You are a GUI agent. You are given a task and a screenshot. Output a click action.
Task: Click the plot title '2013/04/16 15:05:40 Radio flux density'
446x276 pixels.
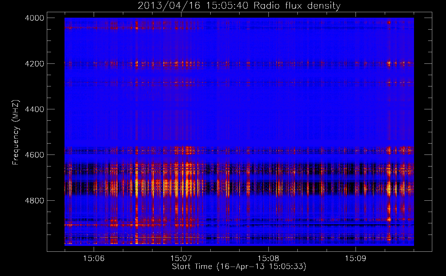click(x=239, y=6)
